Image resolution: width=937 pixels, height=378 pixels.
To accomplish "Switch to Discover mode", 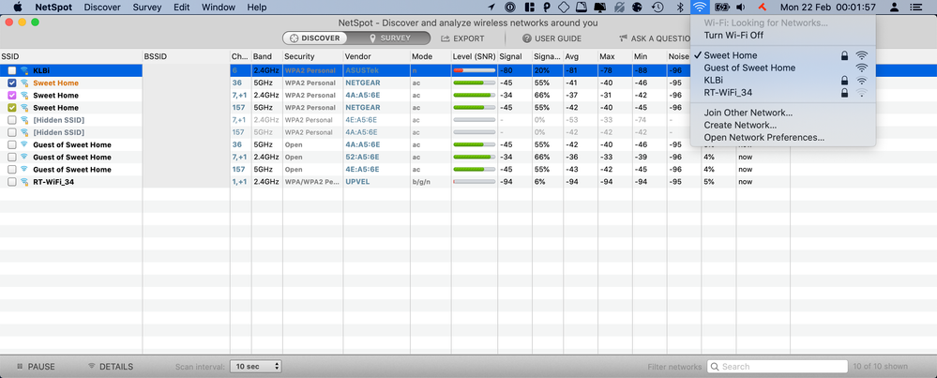I will click(x=315, y=38).
